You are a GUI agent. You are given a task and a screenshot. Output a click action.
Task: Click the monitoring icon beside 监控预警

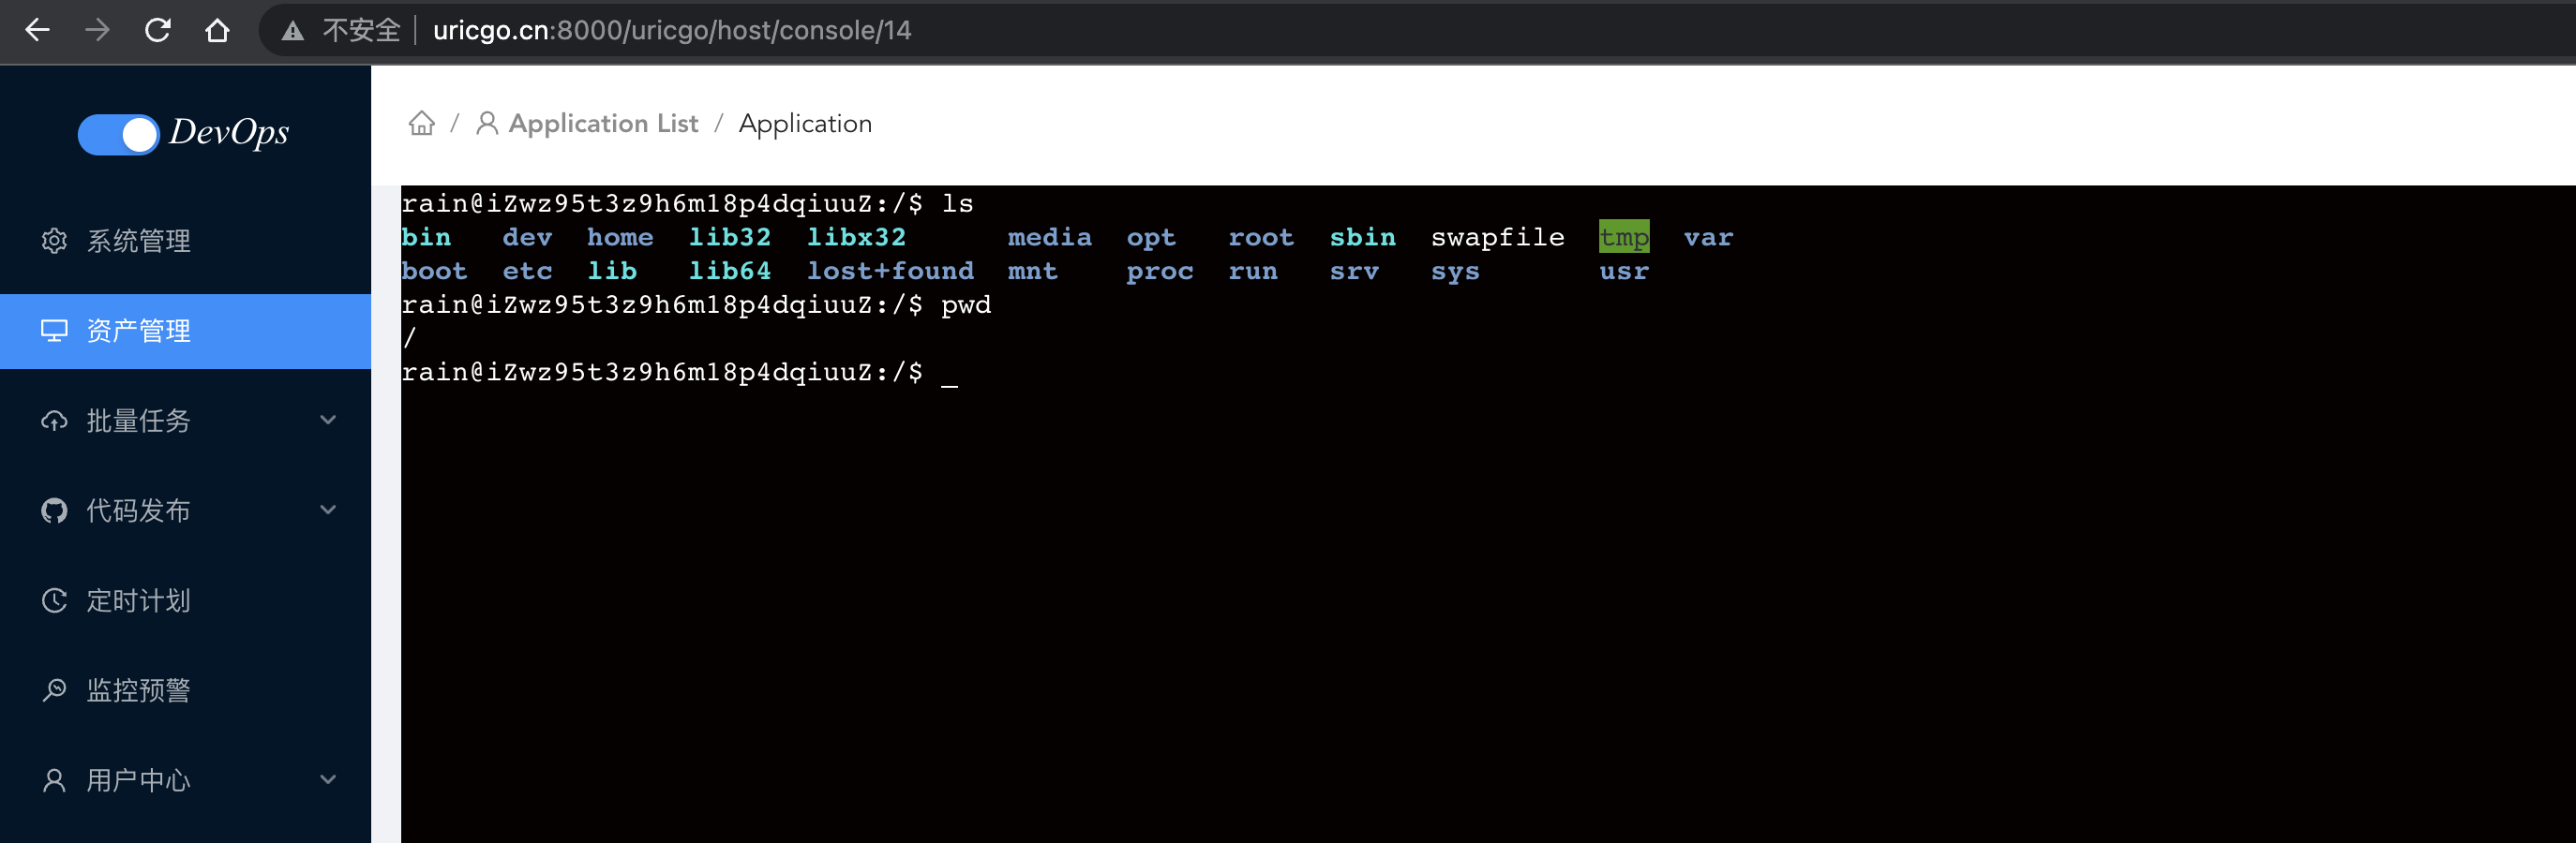click(54, 690)
